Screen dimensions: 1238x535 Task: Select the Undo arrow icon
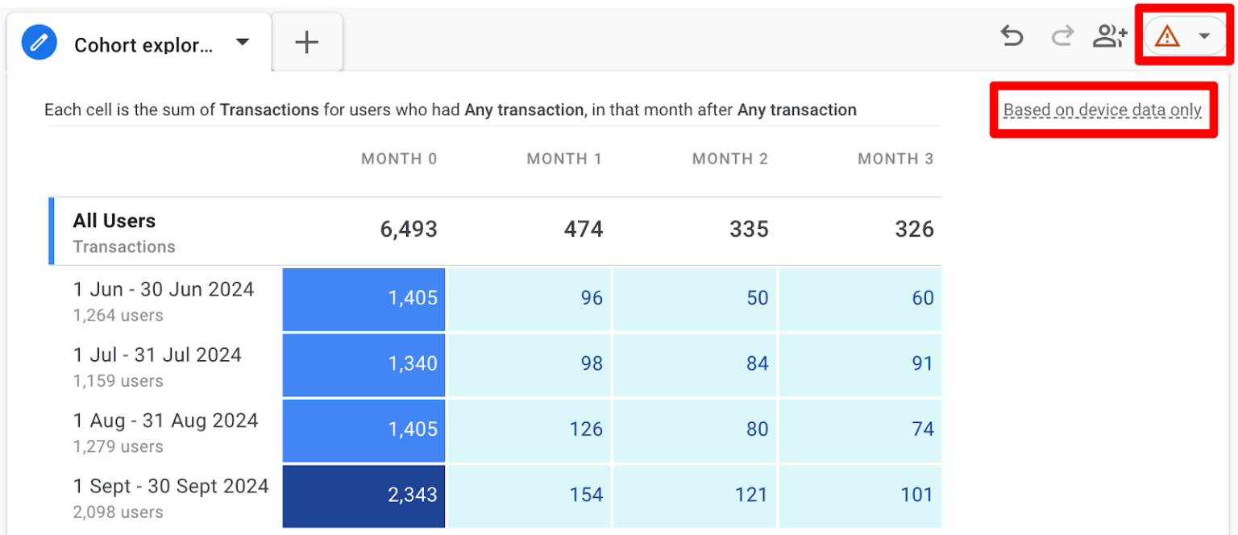point(1012,36)
